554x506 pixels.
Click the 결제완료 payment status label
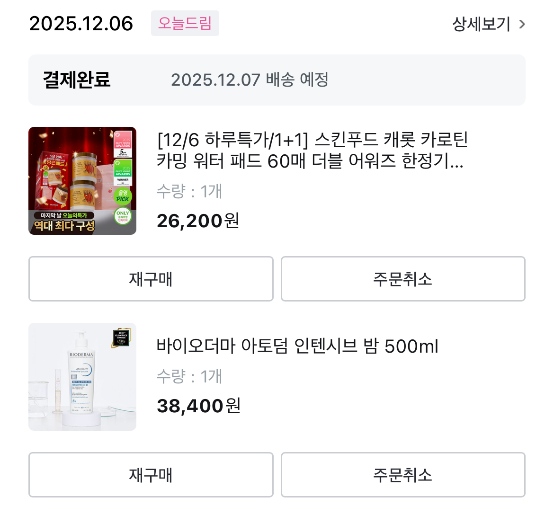coord(76,80)
